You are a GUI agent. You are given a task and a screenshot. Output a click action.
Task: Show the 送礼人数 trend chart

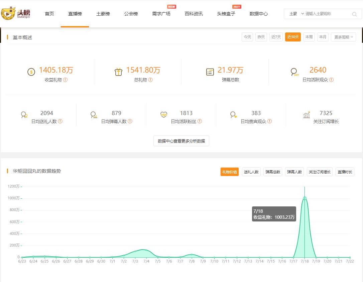(251, 172)
